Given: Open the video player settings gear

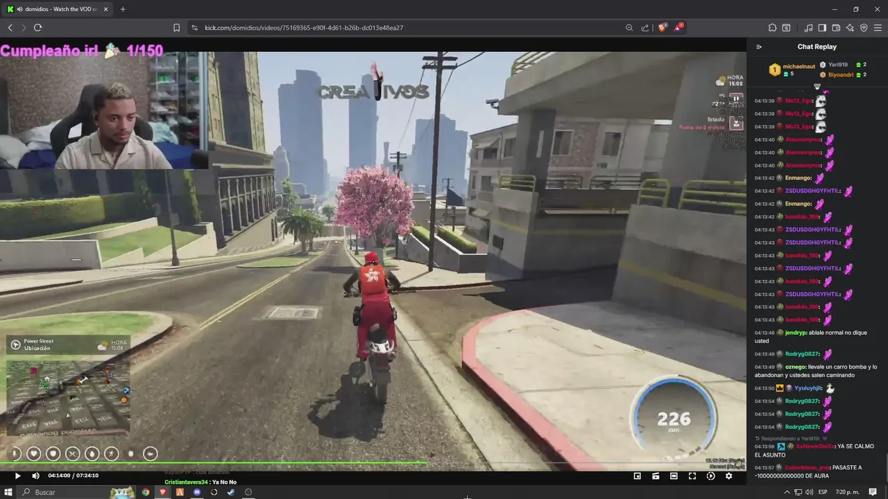Looking at the screenshot, I should click(728, 476).
